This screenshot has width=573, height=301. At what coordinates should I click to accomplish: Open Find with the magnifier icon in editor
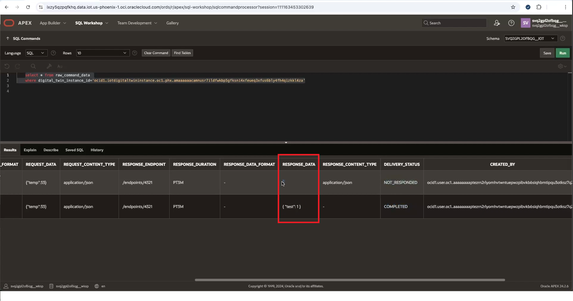[x=33, y=66]
